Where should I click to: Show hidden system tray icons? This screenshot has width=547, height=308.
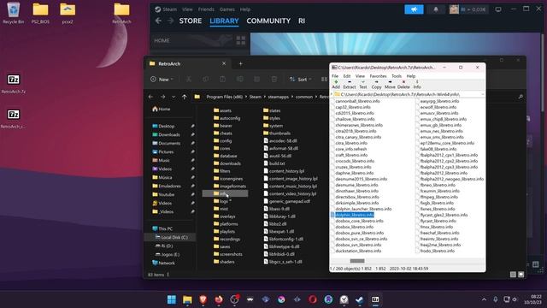tap(484, 299)
